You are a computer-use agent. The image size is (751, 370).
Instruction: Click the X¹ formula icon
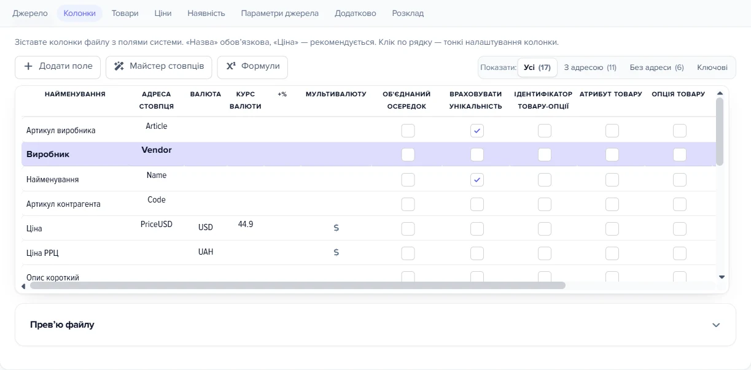point(231,66)
